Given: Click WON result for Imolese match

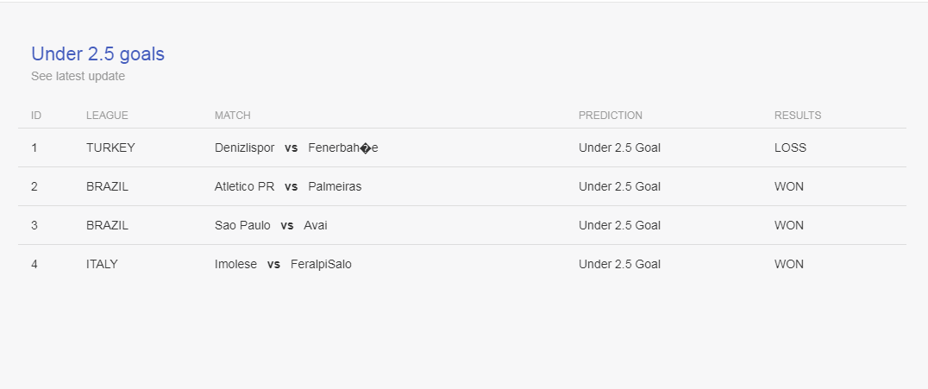Looking at the screenshot, I should [789, 265].
